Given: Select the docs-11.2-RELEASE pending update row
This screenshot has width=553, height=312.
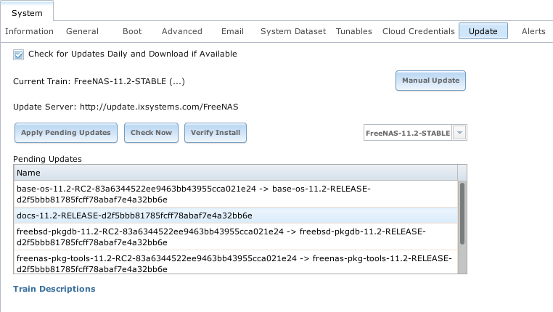Looking at the screenshot, I should [134, 215].
